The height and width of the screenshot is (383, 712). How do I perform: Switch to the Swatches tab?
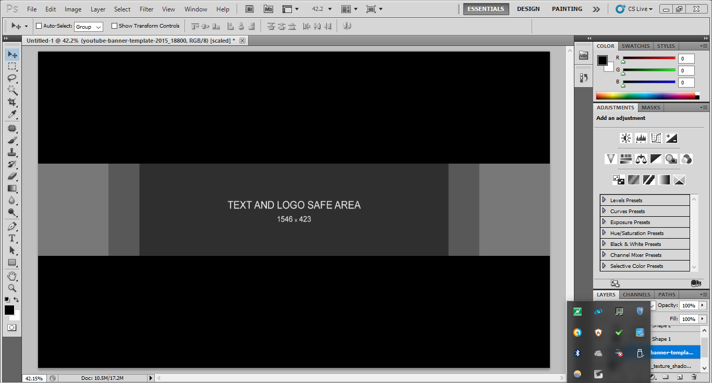tap(635, 46)
